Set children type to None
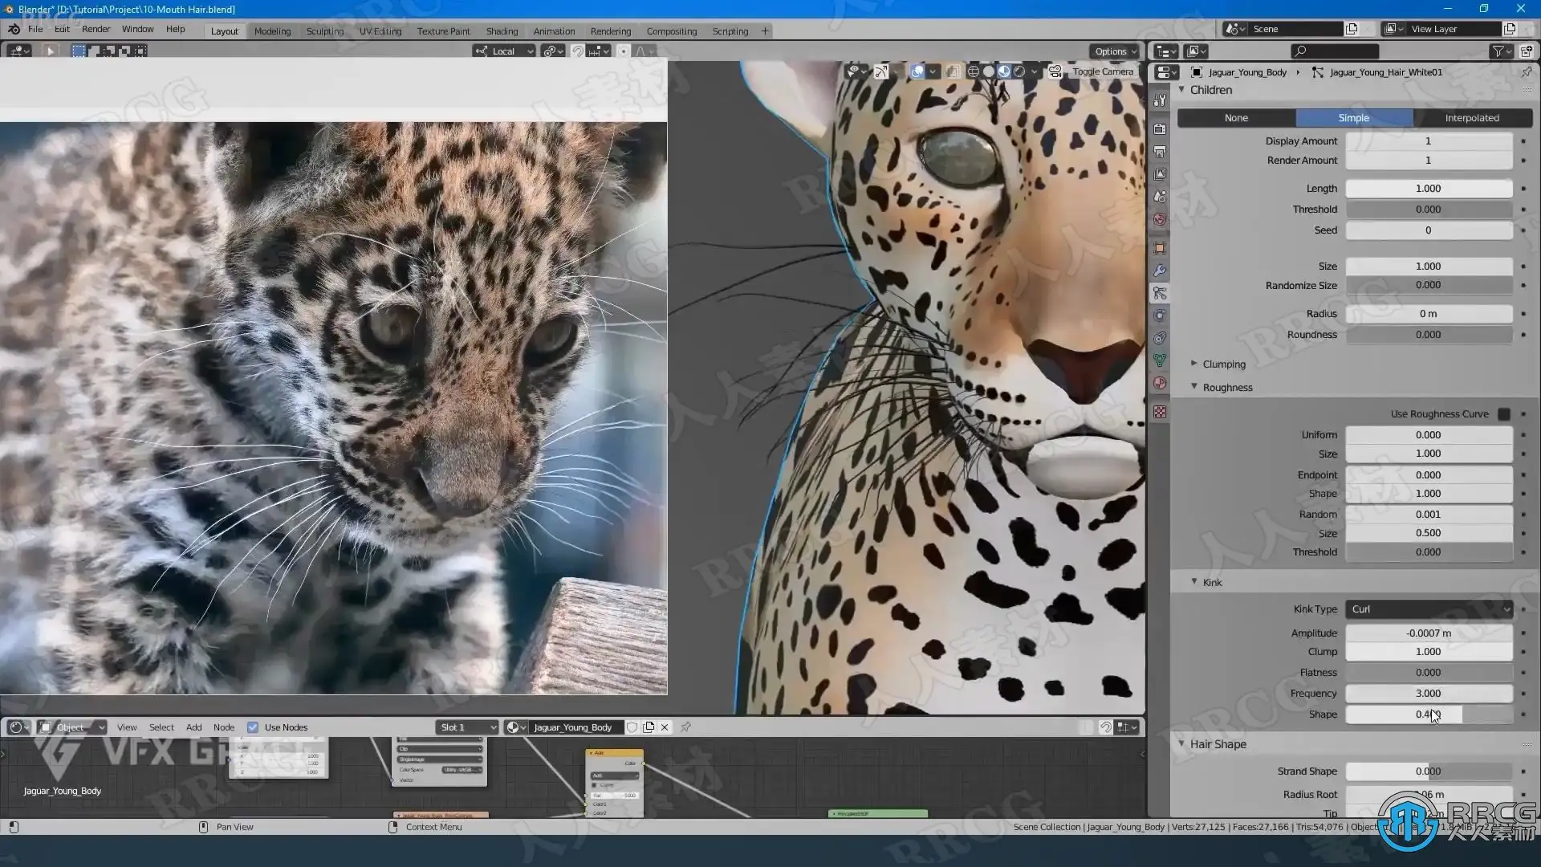The height and width of the screenshot is (867, 1541). 1236,118
